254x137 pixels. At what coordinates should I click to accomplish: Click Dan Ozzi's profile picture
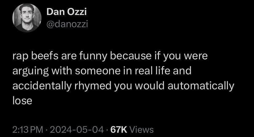coord(27,18)
